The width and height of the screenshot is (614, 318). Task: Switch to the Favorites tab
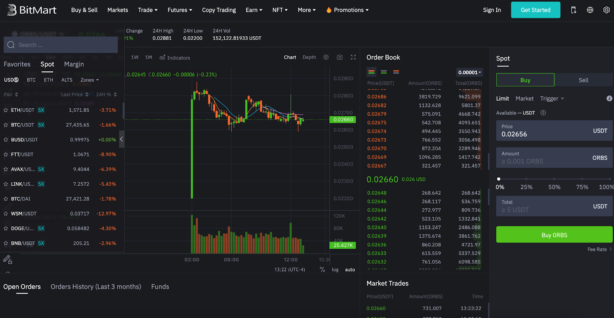click(17, 64)
